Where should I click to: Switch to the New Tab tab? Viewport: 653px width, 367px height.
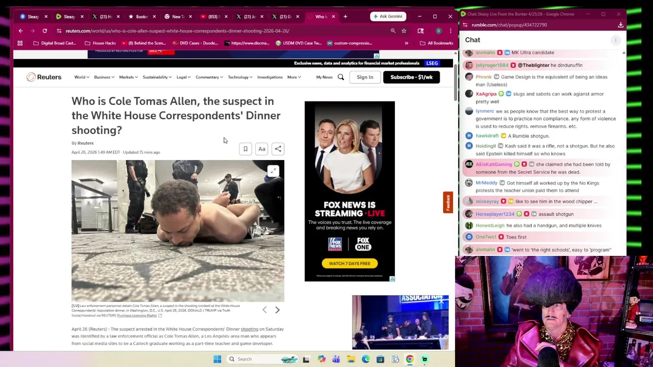(178, 16)
